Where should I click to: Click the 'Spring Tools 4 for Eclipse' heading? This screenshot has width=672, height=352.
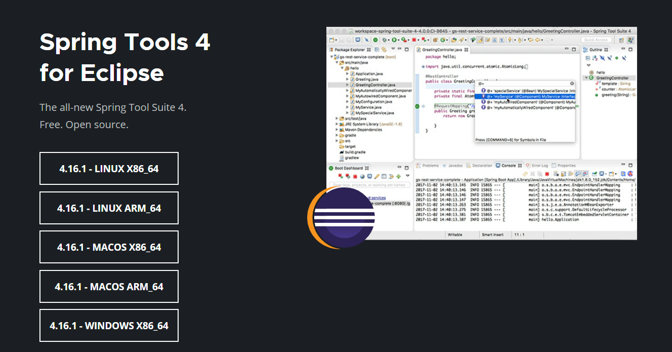click(124, 57)
